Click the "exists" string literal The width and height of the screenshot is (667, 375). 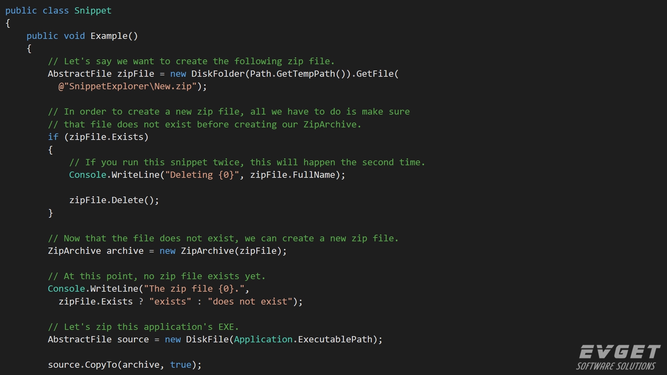[170, 302]
